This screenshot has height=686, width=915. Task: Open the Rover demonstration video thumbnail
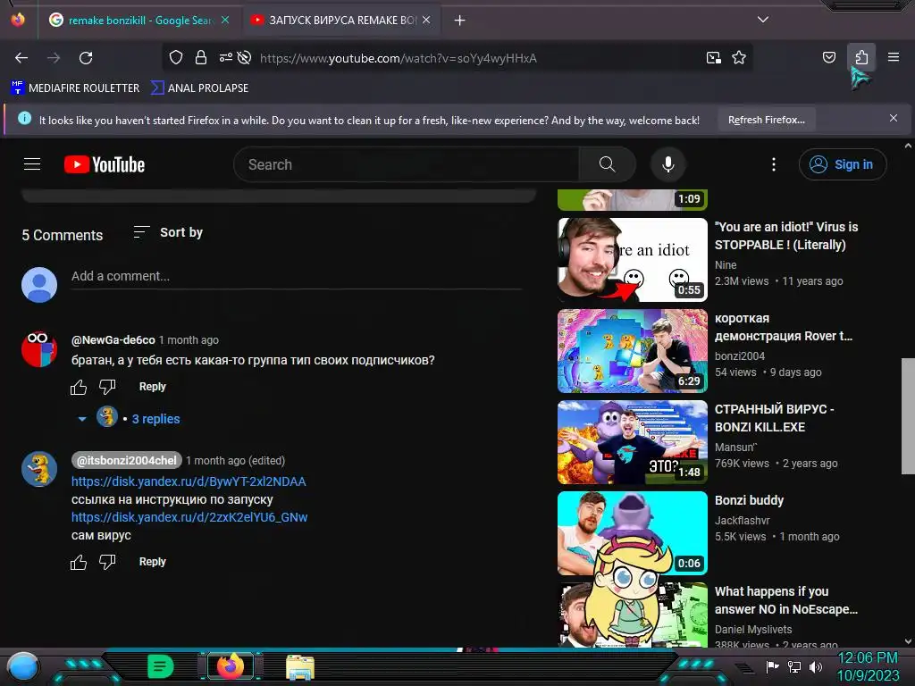633,350
